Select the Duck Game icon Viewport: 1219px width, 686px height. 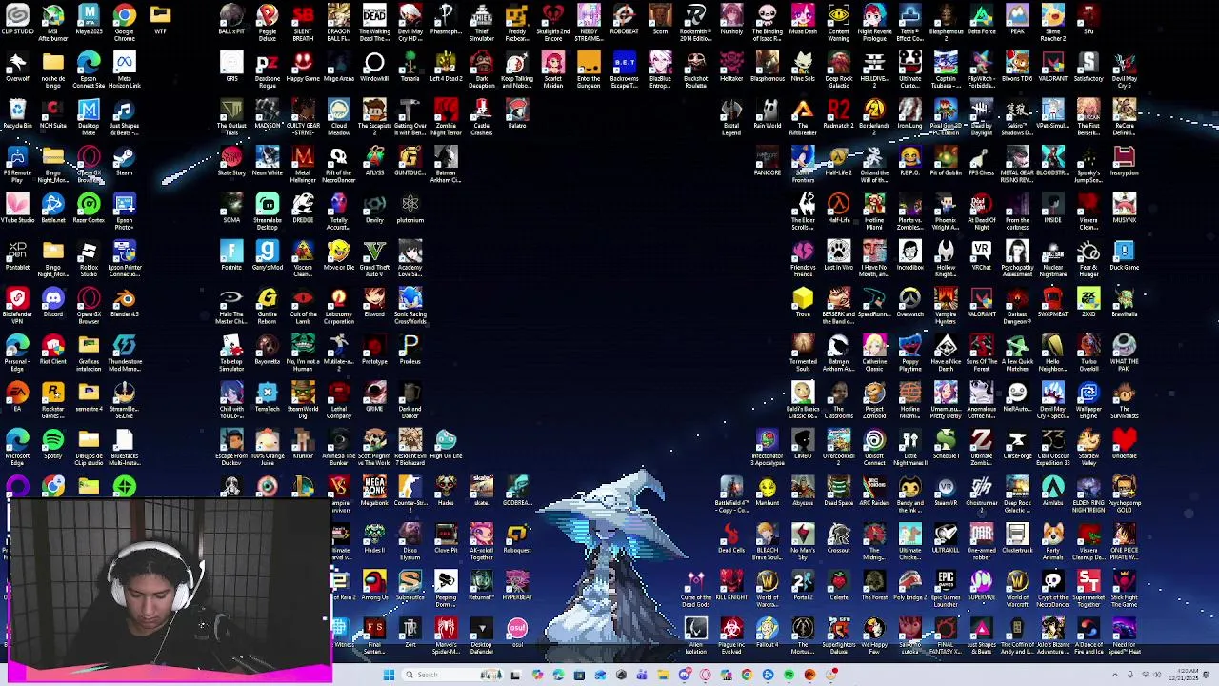[x=1125, y=255]
